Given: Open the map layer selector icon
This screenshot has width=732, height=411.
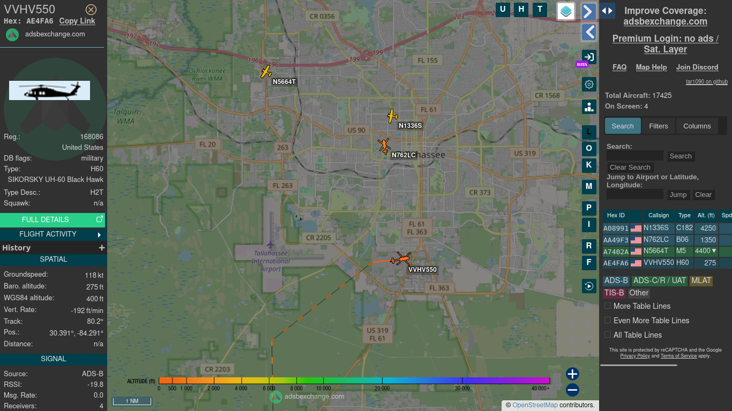Looking at the screenshot, I should (566, 11).
